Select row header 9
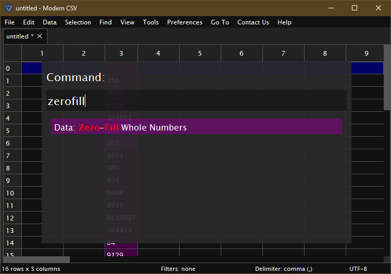 (12, 180)
